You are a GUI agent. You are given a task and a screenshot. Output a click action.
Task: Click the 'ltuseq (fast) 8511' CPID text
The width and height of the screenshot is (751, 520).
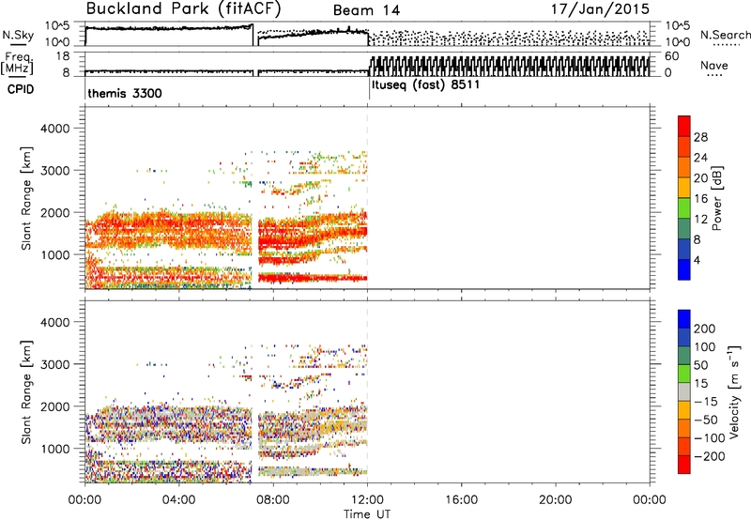point(426,84)
